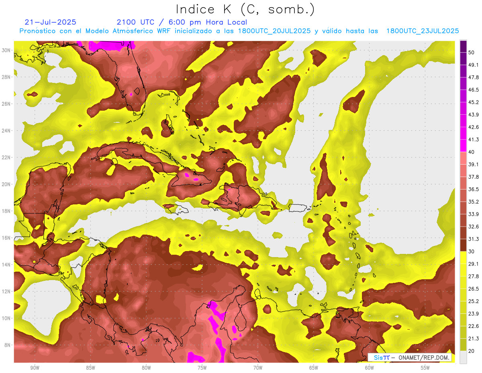This screenshot has width=482, height=373.
Task: Click the 60W longitude label
Action: point(370,368)
